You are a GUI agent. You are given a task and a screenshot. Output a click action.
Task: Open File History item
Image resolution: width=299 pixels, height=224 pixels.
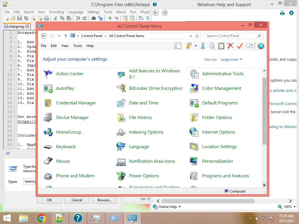pyautogui.click(x=134, y=118)
